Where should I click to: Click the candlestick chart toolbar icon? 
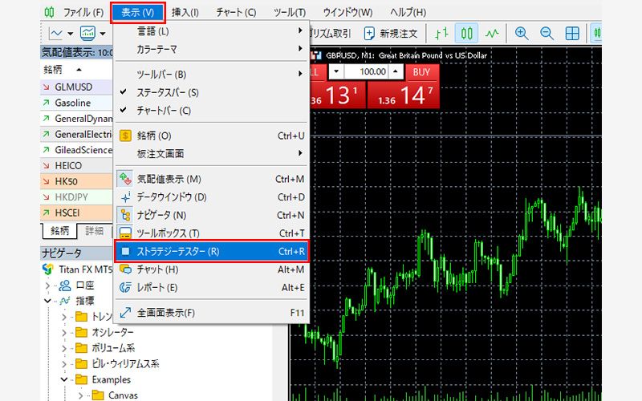click(x=467, y=34)
